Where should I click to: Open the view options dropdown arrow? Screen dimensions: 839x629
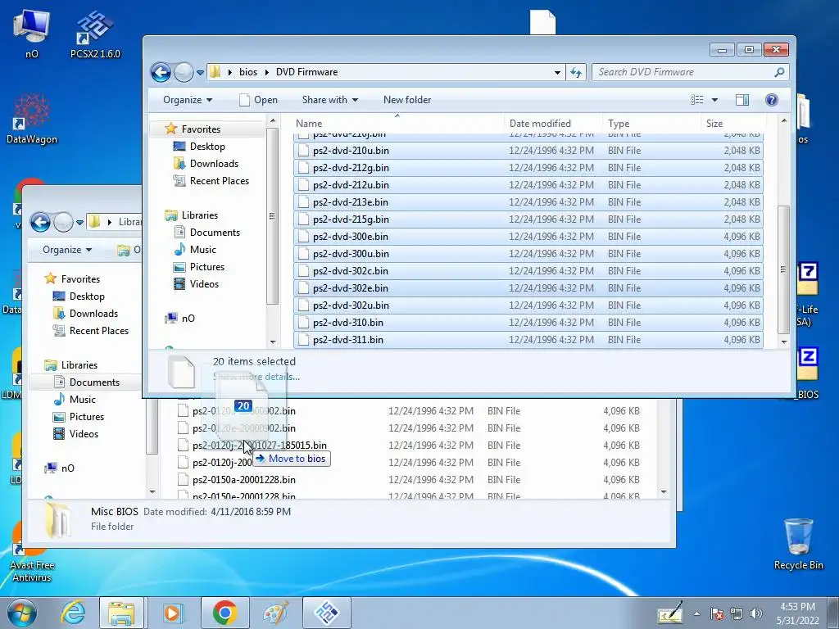714,100
